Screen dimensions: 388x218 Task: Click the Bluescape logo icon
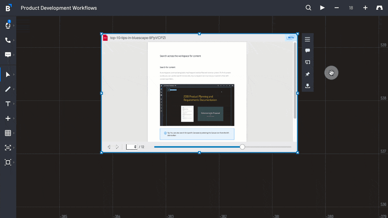click(x=8, y=8)
